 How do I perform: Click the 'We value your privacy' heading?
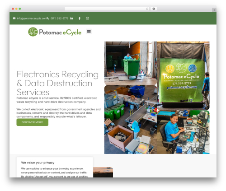pyautogui.click(x=38, y=163)
